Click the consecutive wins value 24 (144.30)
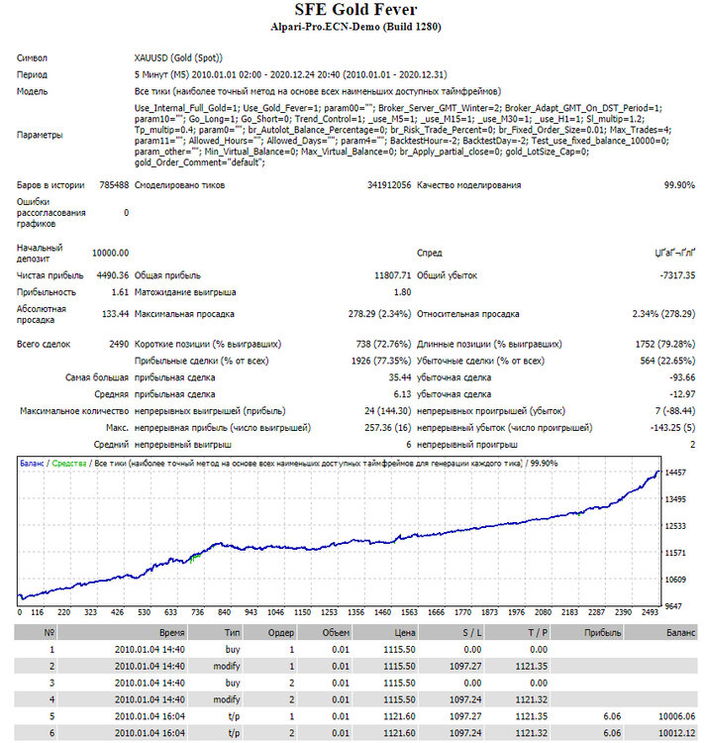The height and width of the screenshot is (743, 706). tap(388, 411)
